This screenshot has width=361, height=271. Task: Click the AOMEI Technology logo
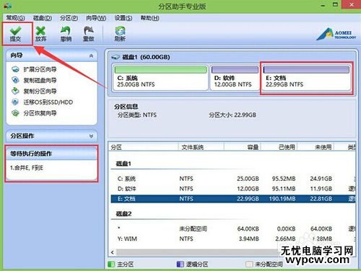tap(336, 35)
